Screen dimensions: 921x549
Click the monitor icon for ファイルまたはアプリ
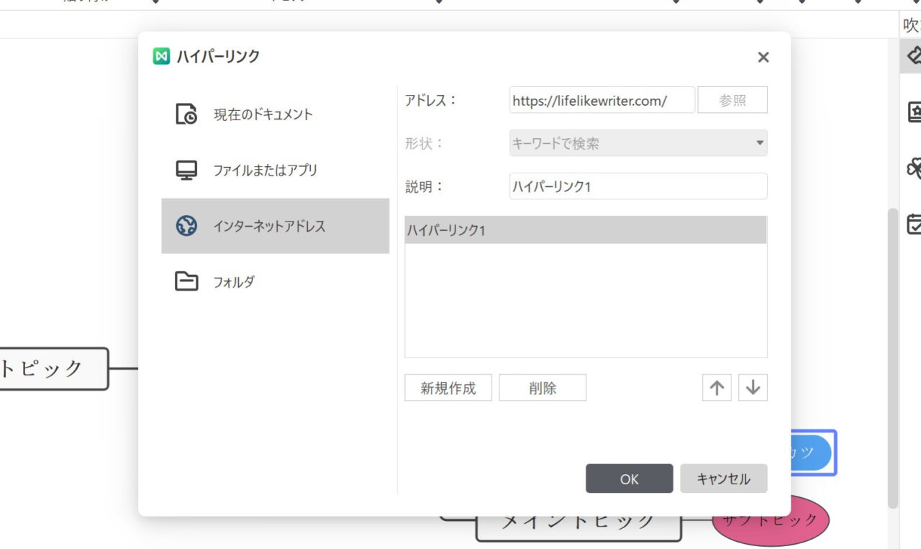tap(186, 170)
